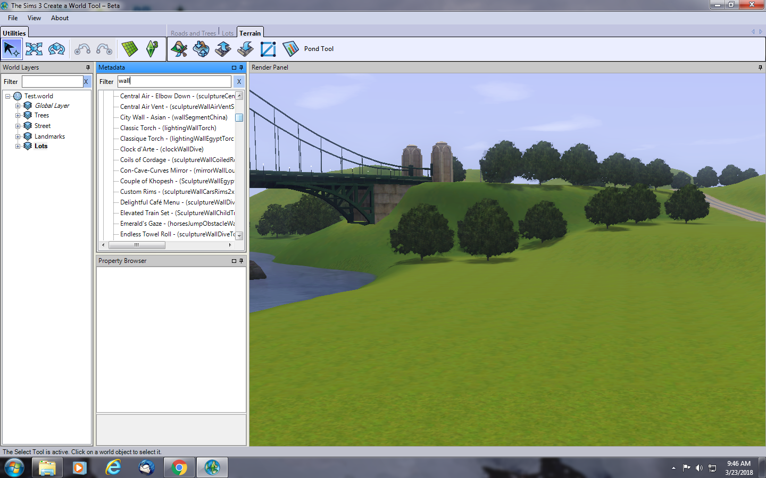Toggle the Property Browser pin
This screenshot has width=766, height=478.
point(241,261)
